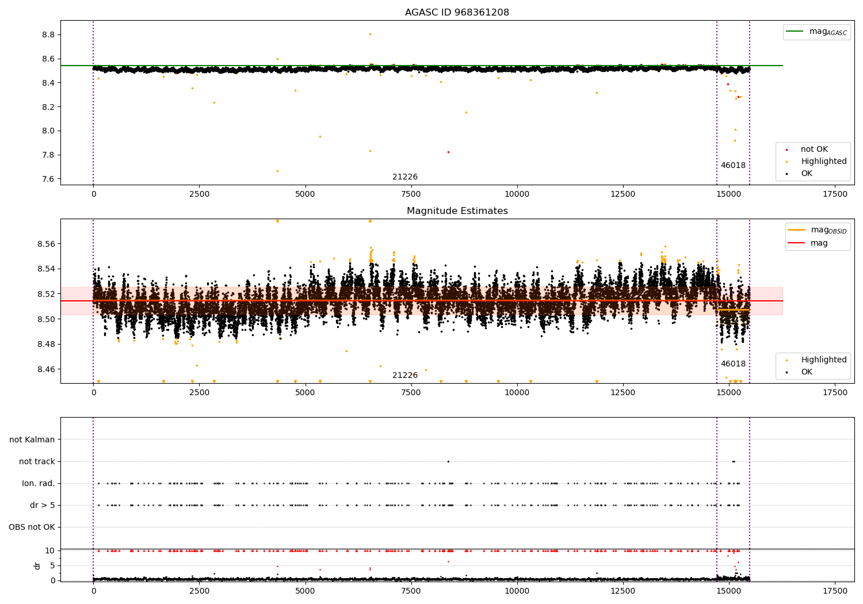Click the 'not track' marker near x 8400
Image resolution: width=863 pixels, height=604 pixels.
pos(448,461)
